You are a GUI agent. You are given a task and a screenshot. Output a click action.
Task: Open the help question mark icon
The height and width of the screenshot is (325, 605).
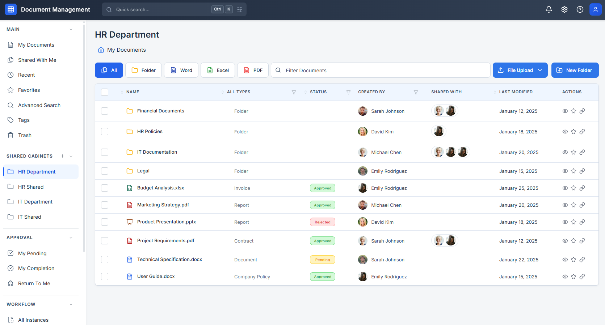click(580, 9)
